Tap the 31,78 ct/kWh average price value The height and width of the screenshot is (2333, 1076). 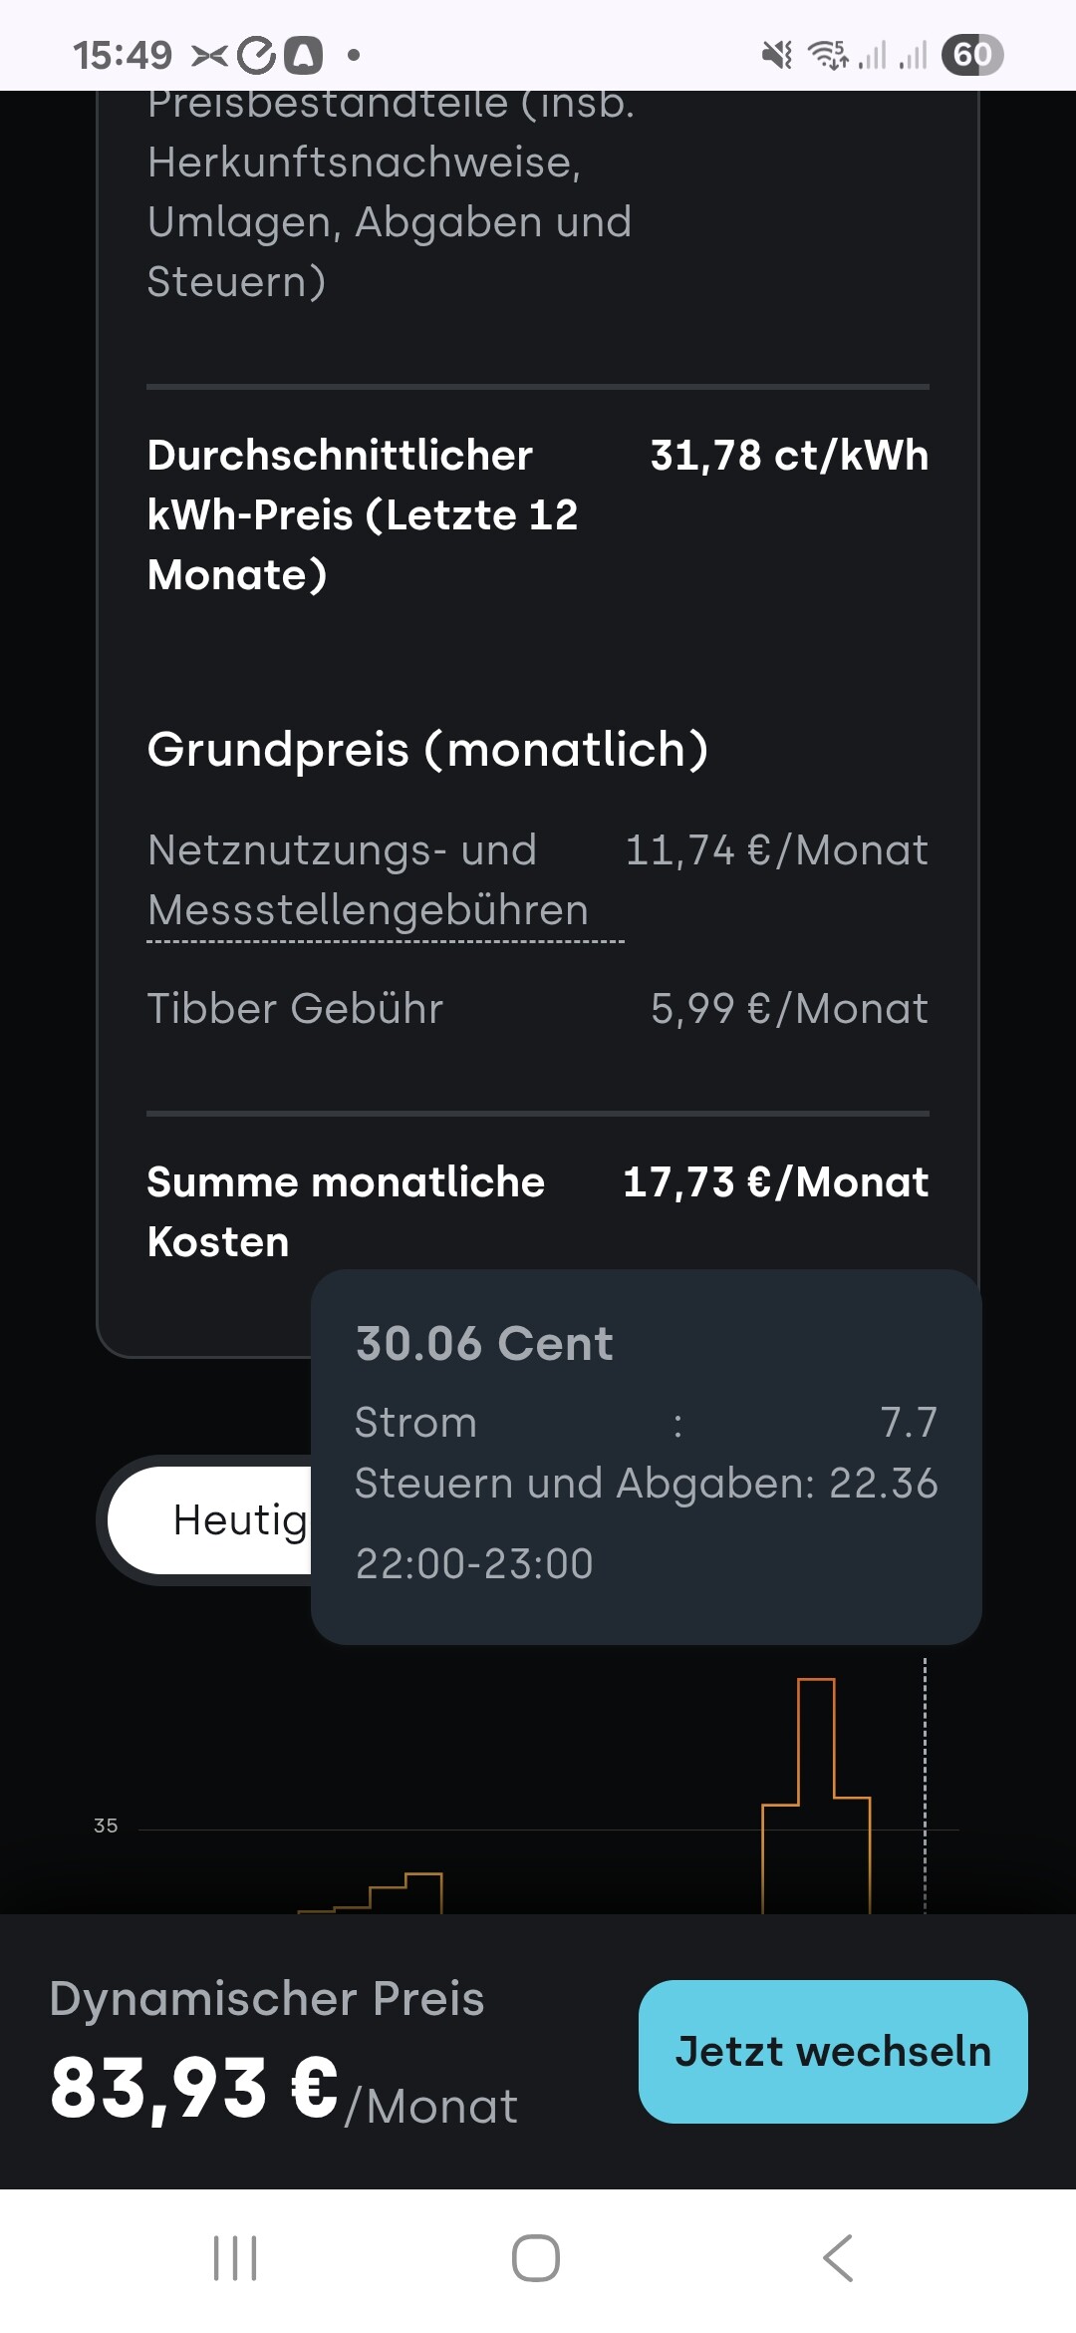789,456
